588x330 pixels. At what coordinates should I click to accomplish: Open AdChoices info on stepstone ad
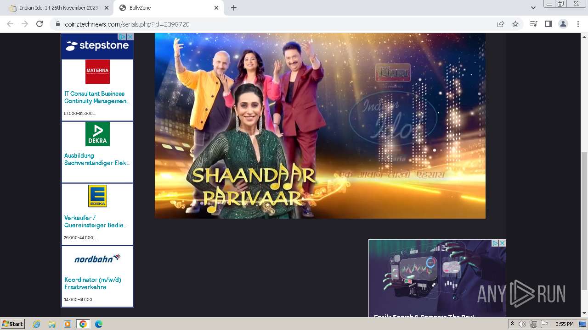(122, 37)
